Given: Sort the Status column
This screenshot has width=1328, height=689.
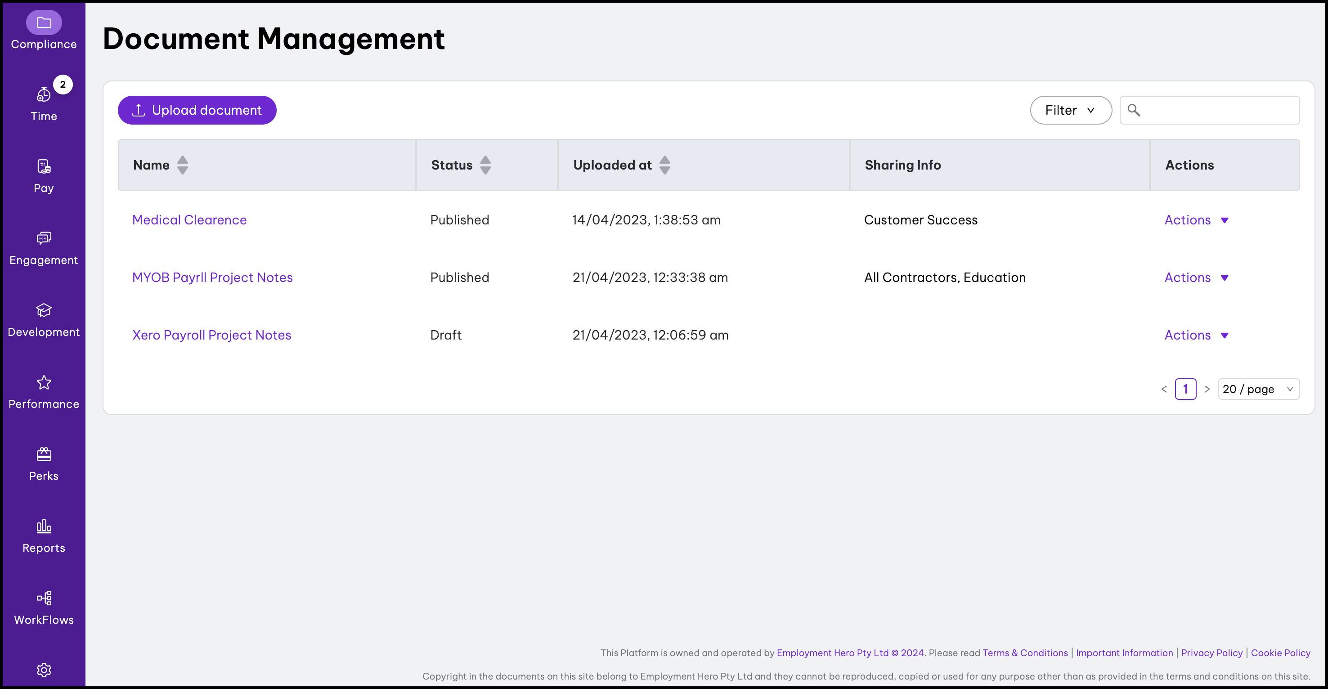Looking at the screenshot, I should click(485, 165).
